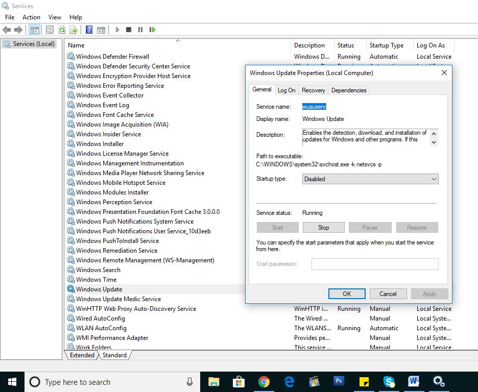478x392 pixels.
Task: Click the Export List toolbar icon
Action: point(74,30)
